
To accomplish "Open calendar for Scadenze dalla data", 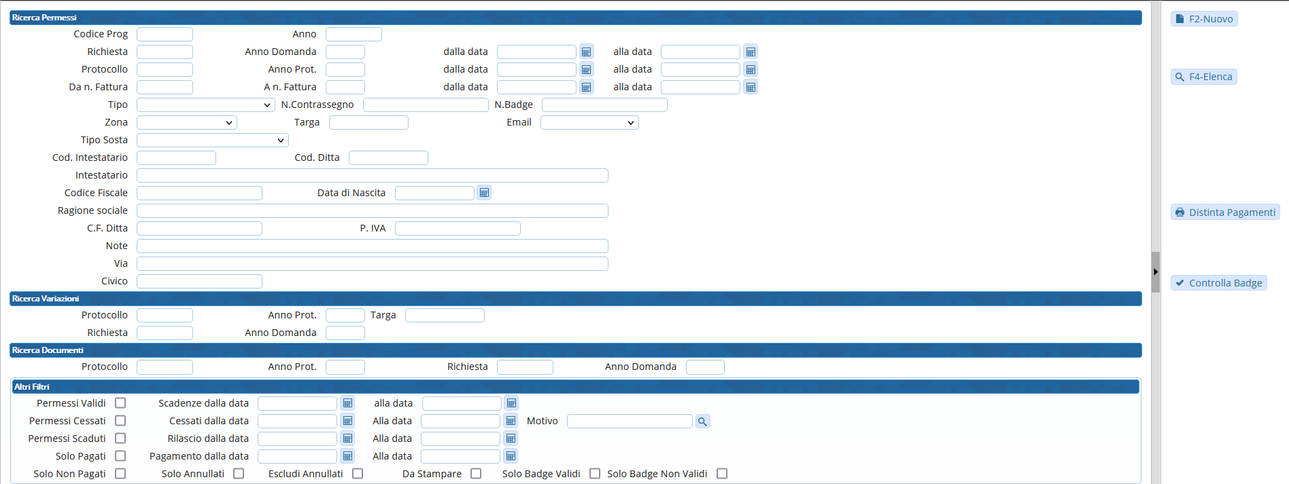I will pyautogui.click(x=347, y=403).
